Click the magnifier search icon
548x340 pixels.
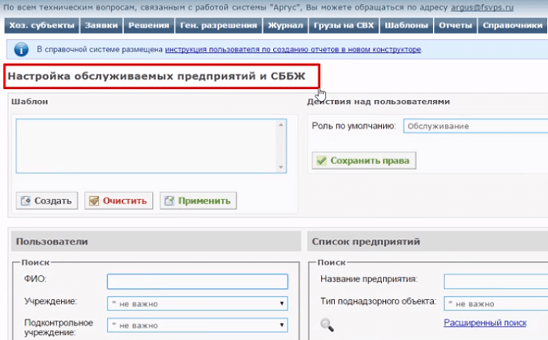pyautogui.click(x=326, y=324)
